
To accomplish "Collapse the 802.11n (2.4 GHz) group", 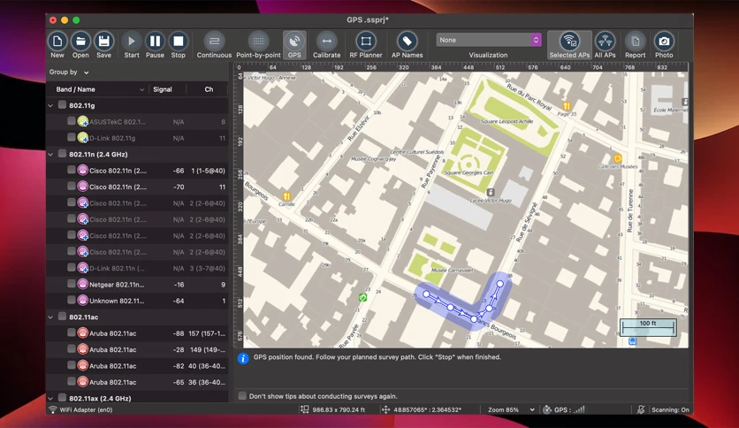I will pyautogui.click(x=50, y=154).
